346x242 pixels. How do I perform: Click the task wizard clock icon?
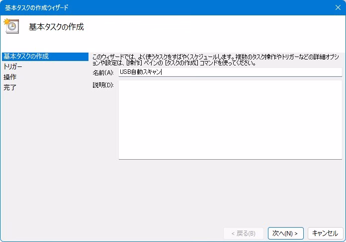point(11,26)
